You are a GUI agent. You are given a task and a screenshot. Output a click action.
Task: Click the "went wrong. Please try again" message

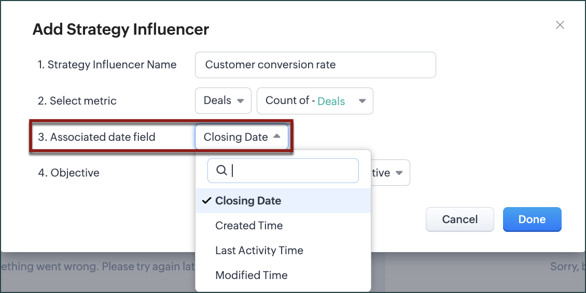[x=99, y=267]
